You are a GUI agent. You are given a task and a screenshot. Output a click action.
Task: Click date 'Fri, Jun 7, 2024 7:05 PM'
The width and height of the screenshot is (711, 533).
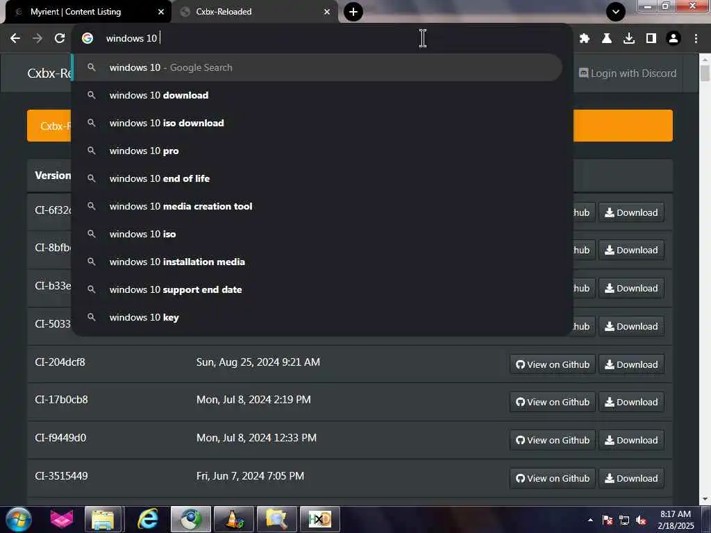[x=250, y=476]
